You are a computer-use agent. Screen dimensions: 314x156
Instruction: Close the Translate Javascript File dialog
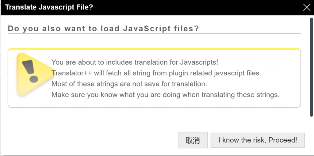[306, 7]
